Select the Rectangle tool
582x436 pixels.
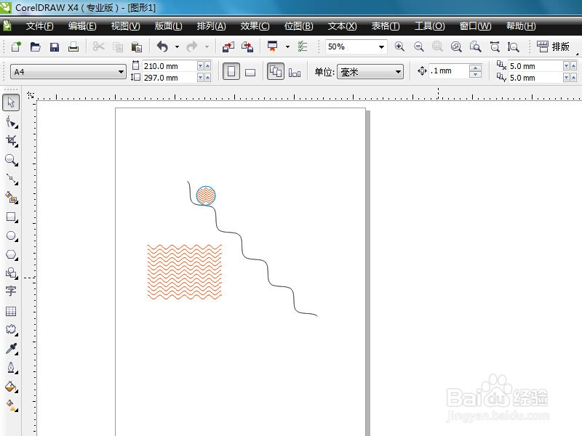[x=11, y=217]
